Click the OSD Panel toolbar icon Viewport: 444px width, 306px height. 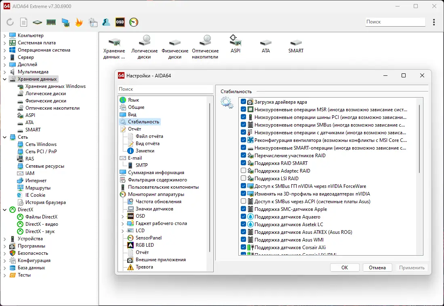pyautogui.click(x=120, y=22)
